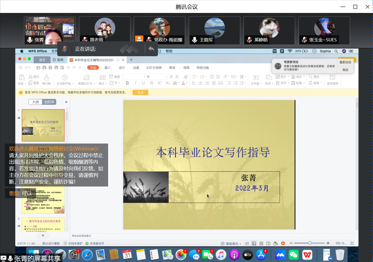Click the print icon in quick toolbar
Screen dimensions: 373x262
56,67
